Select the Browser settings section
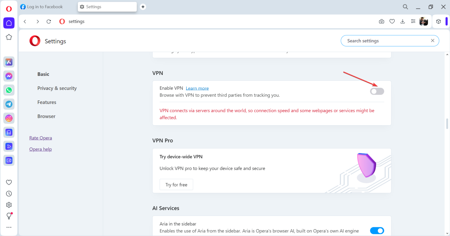 46,116
